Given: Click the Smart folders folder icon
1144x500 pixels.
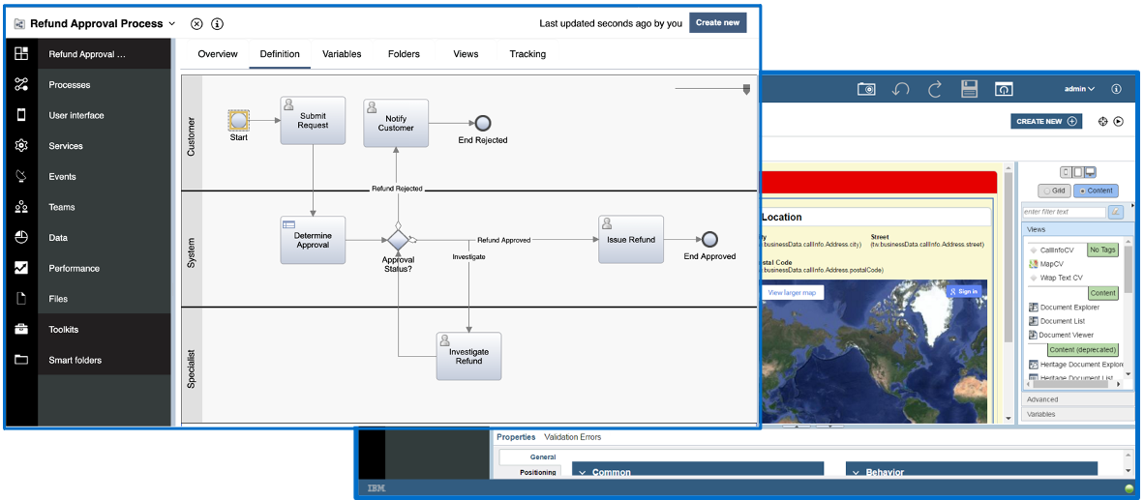Looking at the screenshot, I should (x=21, y=360).
